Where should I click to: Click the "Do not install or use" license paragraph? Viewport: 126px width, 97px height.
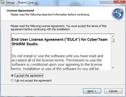tap(57, 62)
